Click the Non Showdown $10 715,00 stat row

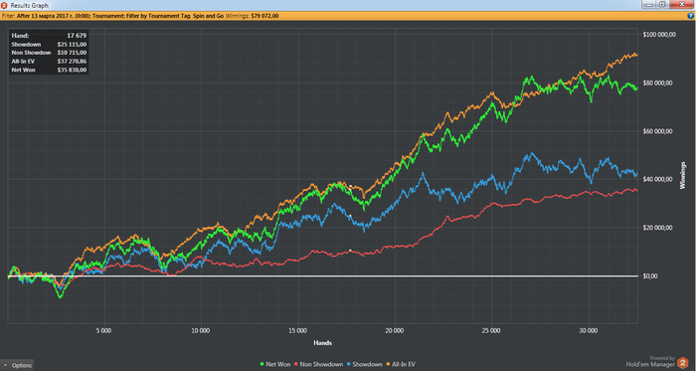[49, 53]
